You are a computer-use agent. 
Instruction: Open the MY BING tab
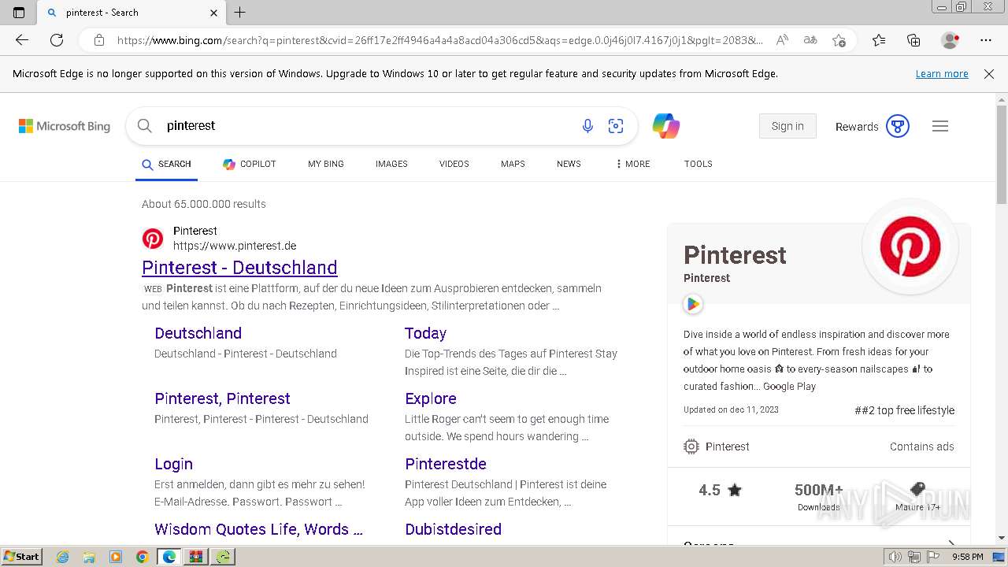click(x=326, y=164)
